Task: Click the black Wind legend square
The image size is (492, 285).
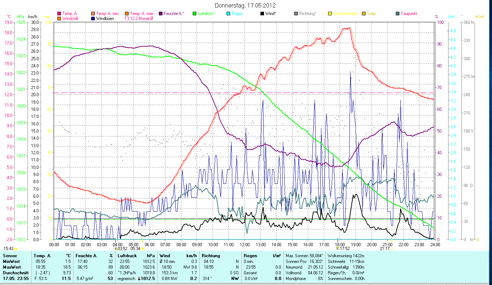Action: (x=262, y=14)
